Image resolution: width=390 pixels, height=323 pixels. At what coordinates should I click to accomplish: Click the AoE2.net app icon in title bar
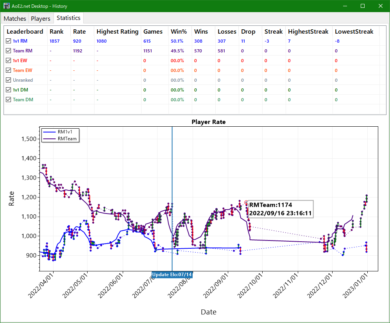click(7, 6)
